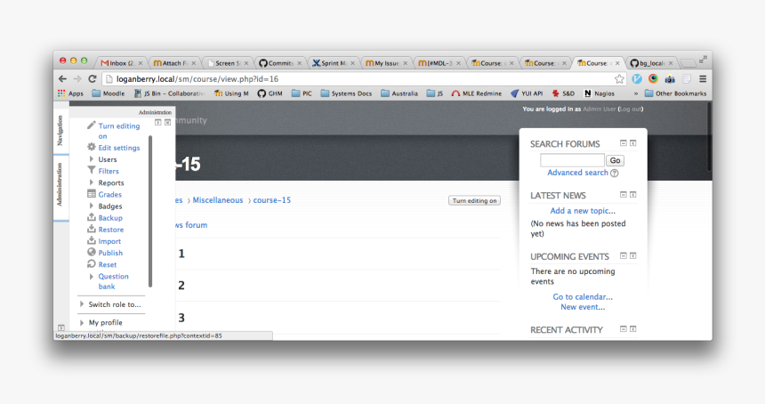Dock the Upcoming Events block
This screenshot has width=765, height=404.
tap(632, 255)
